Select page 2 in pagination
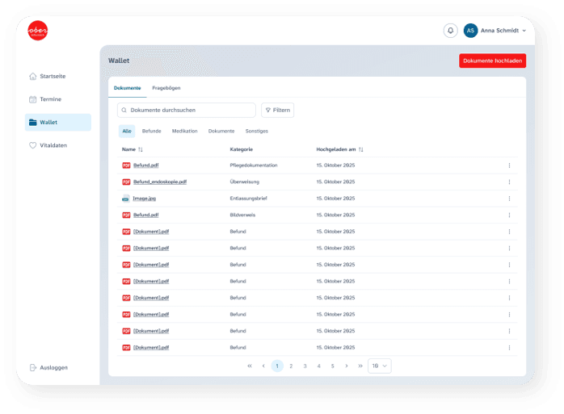This screenshot has height=414, width=564. (291, 366)
